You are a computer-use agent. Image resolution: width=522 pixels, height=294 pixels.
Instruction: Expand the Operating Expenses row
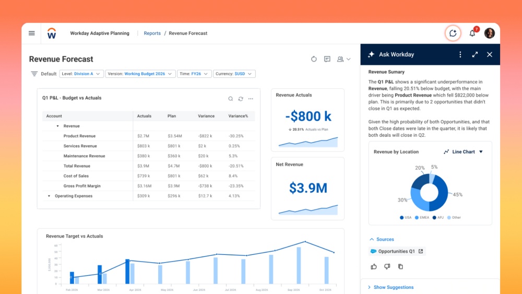49,196
